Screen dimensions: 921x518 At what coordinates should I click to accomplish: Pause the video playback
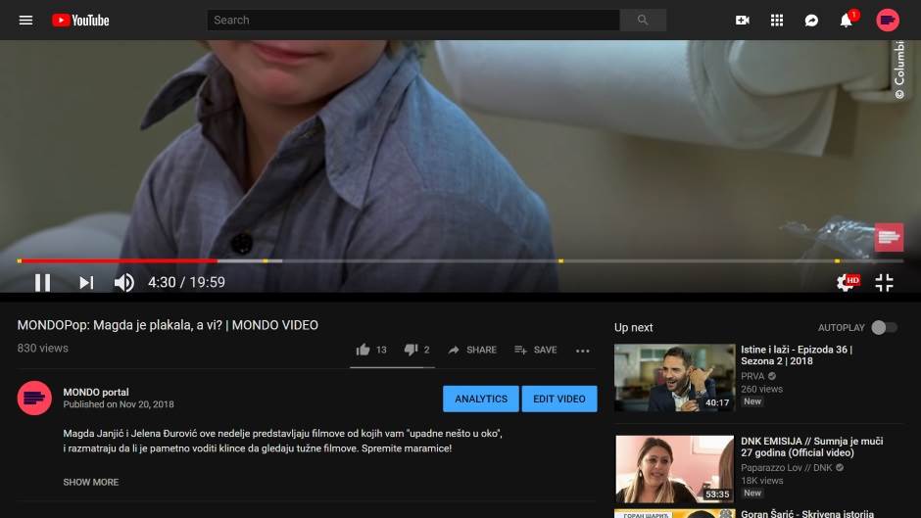point(42,282)
